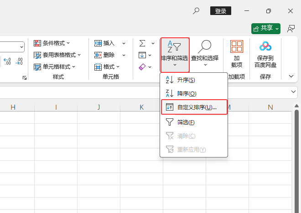Click 保存到百度网盘 save to Baidu Netdisk
The width and height of the screenshot is (301, 213).
click(x=265, y=54)
